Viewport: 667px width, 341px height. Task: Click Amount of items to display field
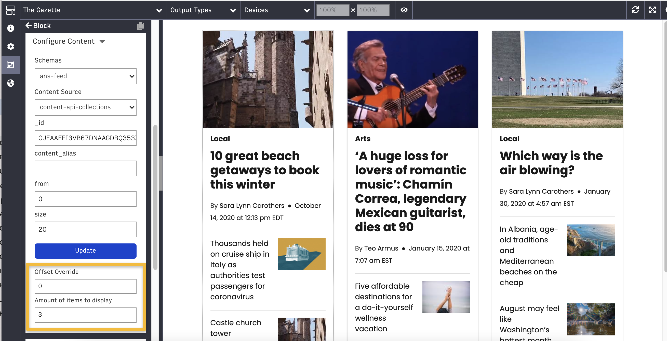point(85,315)
